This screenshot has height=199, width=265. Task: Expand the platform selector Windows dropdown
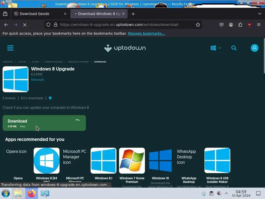point(216,48)
